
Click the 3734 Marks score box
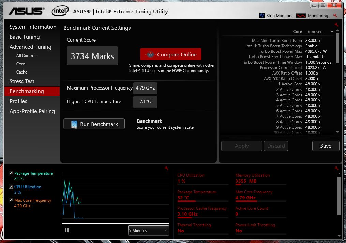point(92,56)
